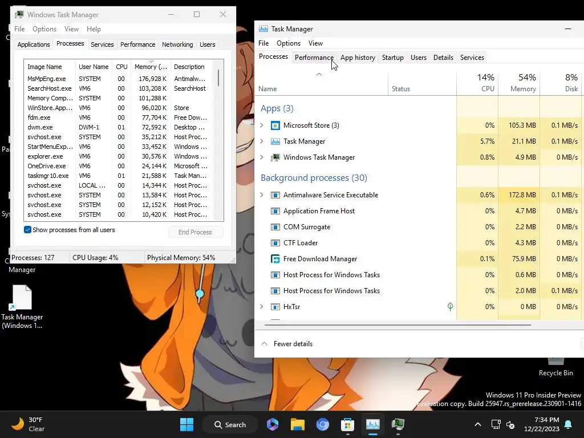
Task: Click the Free Download Manager icon
Action: pyautogui.click(x=275, y=259)
